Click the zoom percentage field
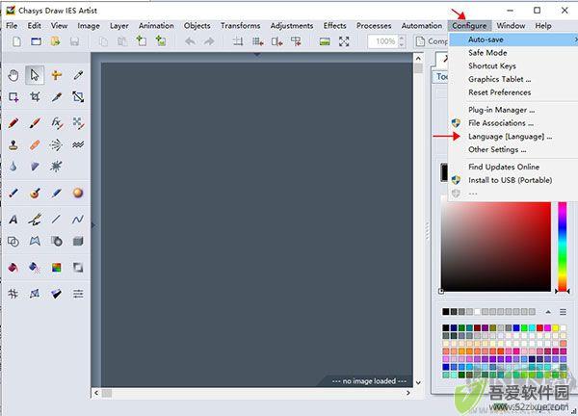 (x=383, y=41)
